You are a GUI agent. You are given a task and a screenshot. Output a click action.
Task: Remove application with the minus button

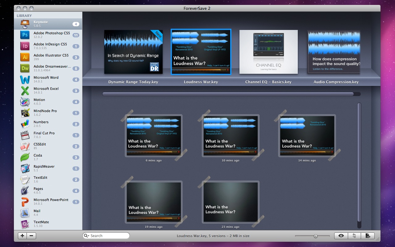[31, 236]
